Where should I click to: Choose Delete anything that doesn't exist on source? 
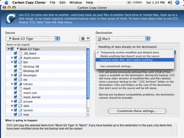(x=135, y=56)
